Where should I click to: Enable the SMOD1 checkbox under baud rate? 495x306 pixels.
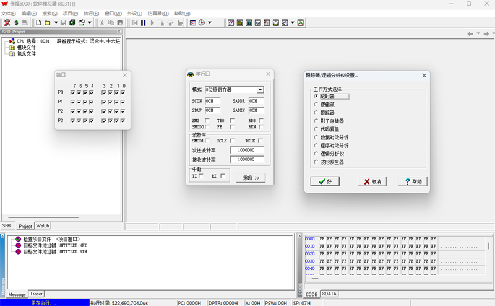[x=207, y=141]
